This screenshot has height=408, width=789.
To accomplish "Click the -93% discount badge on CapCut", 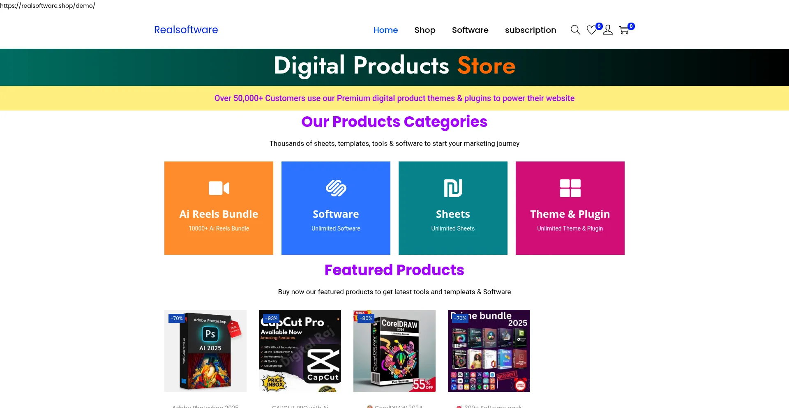I will [x=271, y=318].
